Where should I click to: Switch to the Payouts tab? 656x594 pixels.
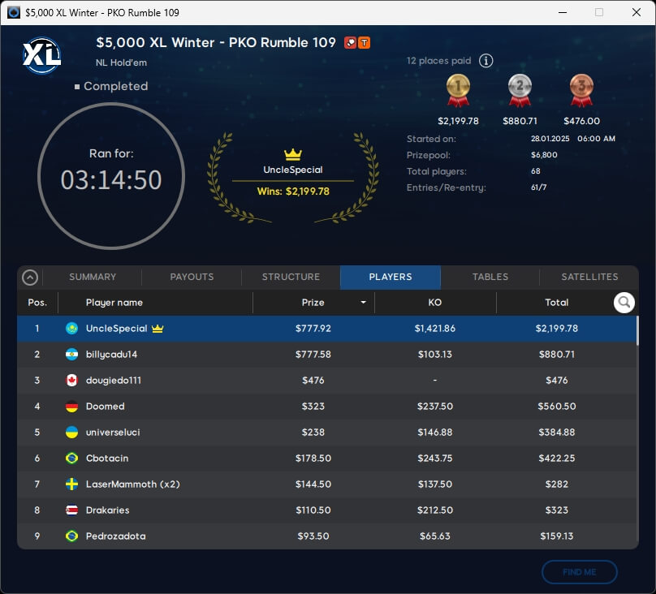(x=192, y=277)
